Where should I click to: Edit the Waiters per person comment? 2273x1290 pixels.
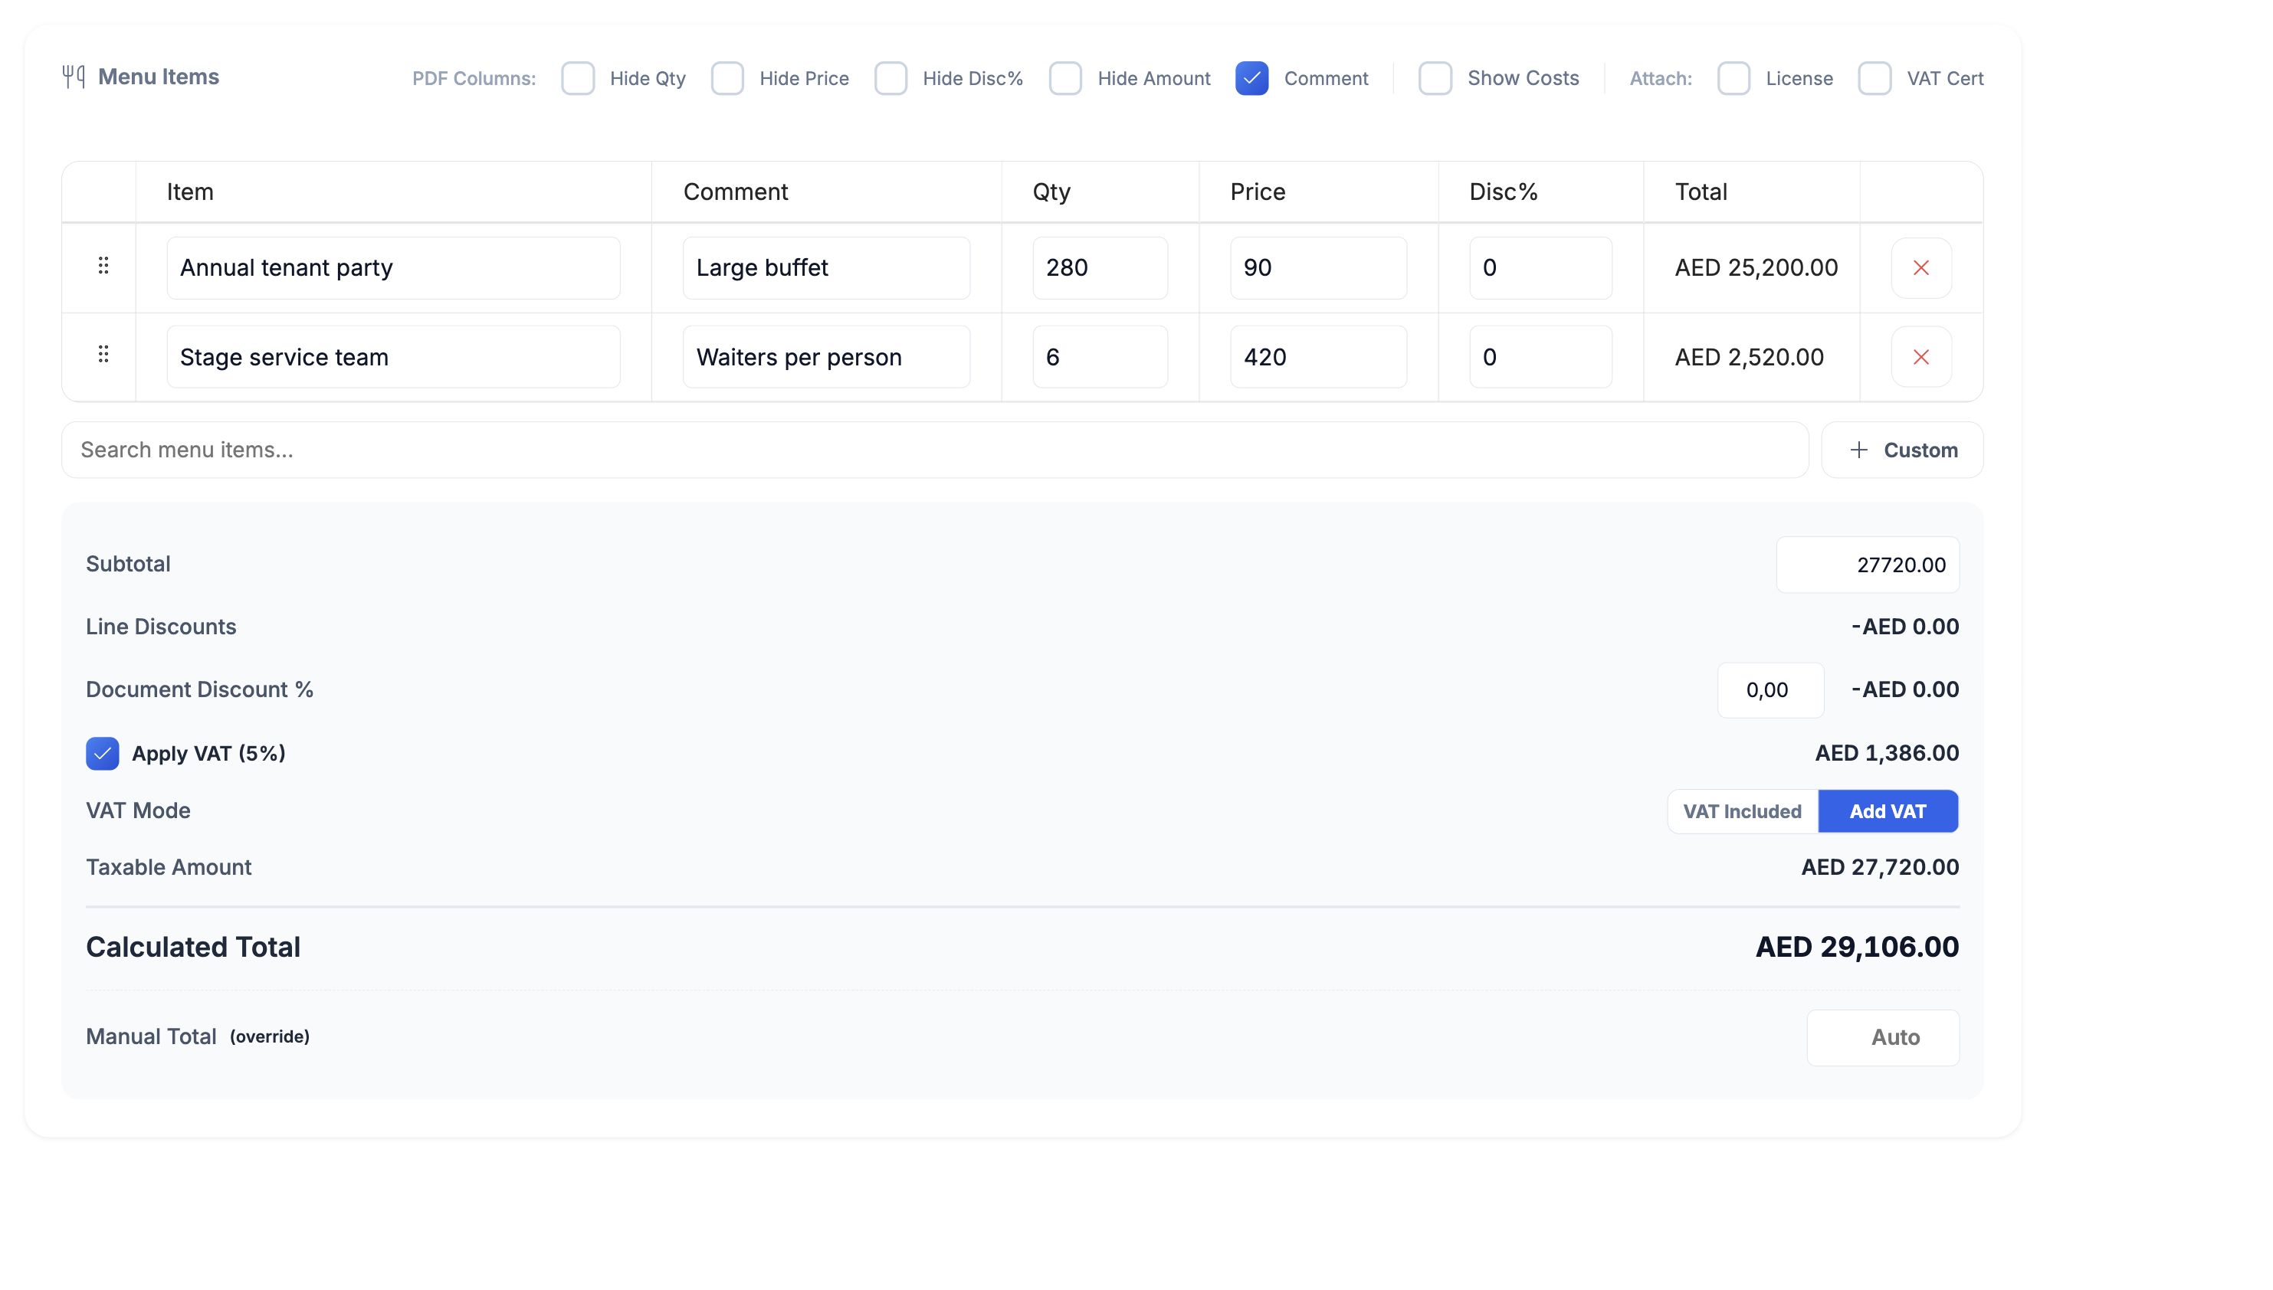pos(826,357)
